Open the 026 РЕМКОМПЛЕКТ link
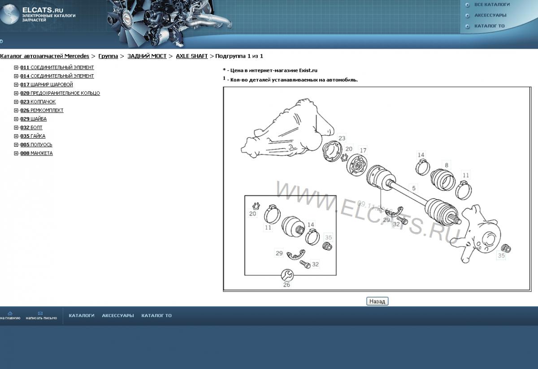 pyautogui.click(x=42, y=110)
